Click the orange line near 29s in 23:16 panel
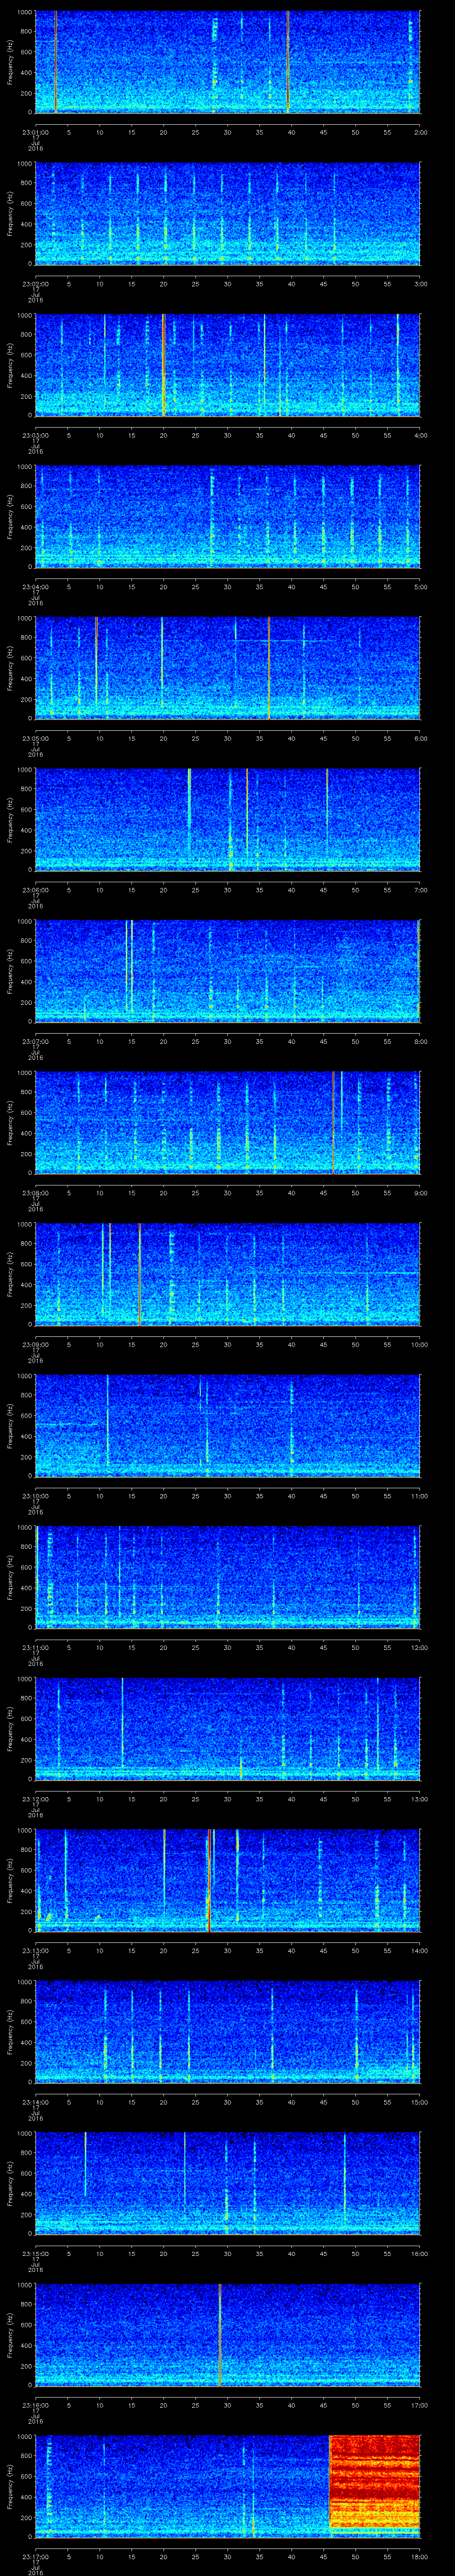The height and width of the screenshot is (2576, 455). click(x=220, y=2335)
